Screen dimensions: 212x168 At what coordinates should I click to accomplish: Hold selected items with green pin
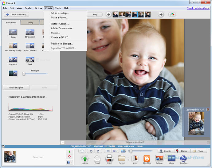[x=69, y=152]
